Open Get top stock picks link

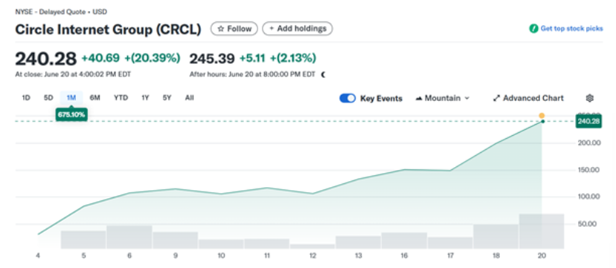point(571,29)
